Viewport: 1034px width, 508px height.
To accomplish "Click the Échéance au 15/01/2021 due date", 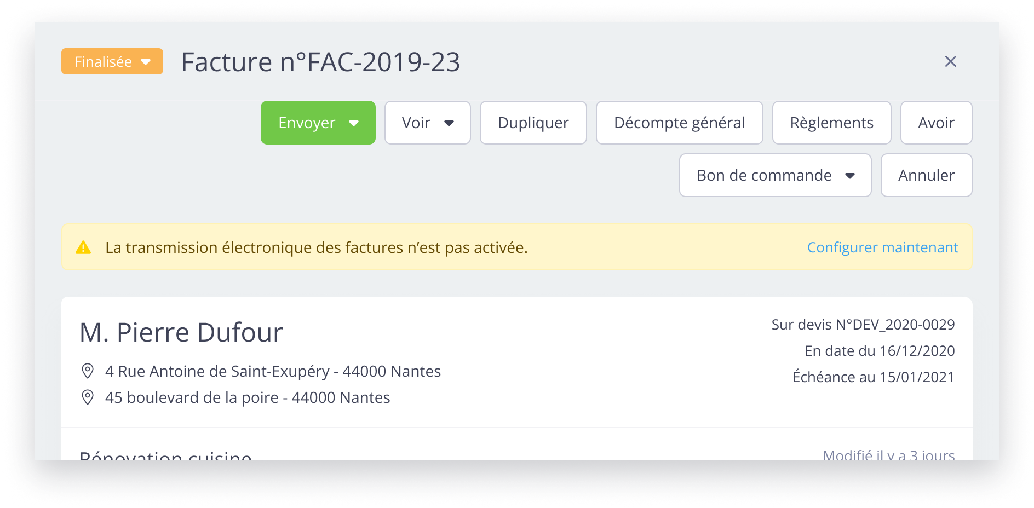I will [x=873, y=377].
